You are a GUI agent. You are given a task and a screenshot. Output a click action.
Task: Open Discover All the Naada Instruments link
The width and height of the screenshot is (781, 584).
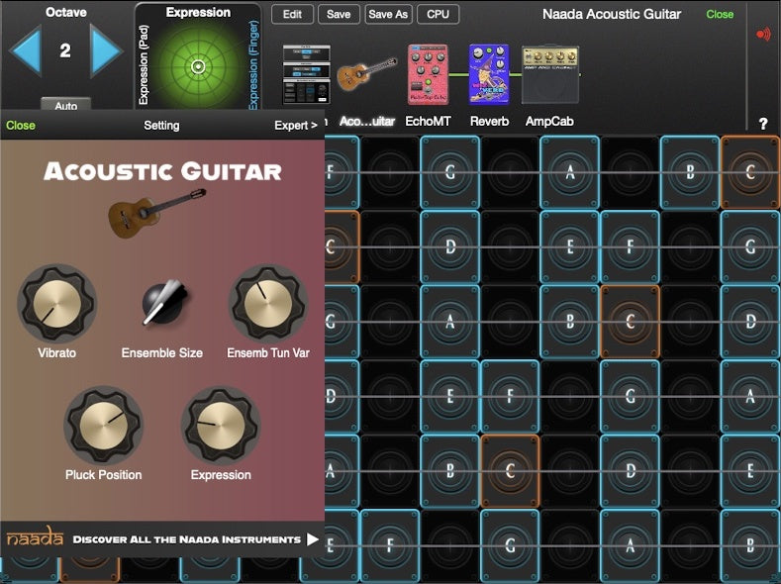(186, 539)
